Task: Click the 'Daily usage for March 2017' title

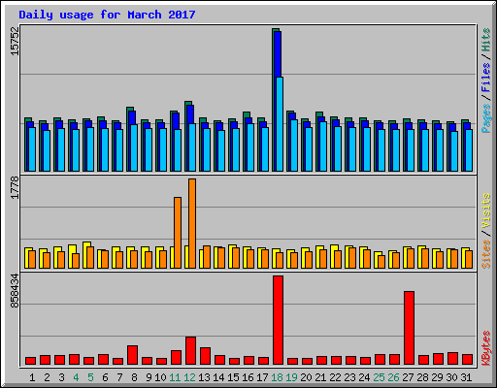Action: (x=107, y=15)
